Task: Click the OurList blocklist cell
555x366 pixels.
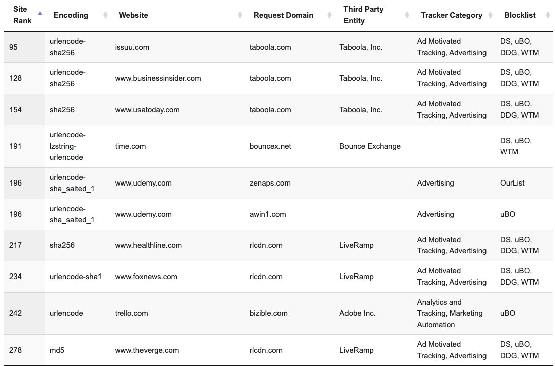Action: [x=512, y=183]
